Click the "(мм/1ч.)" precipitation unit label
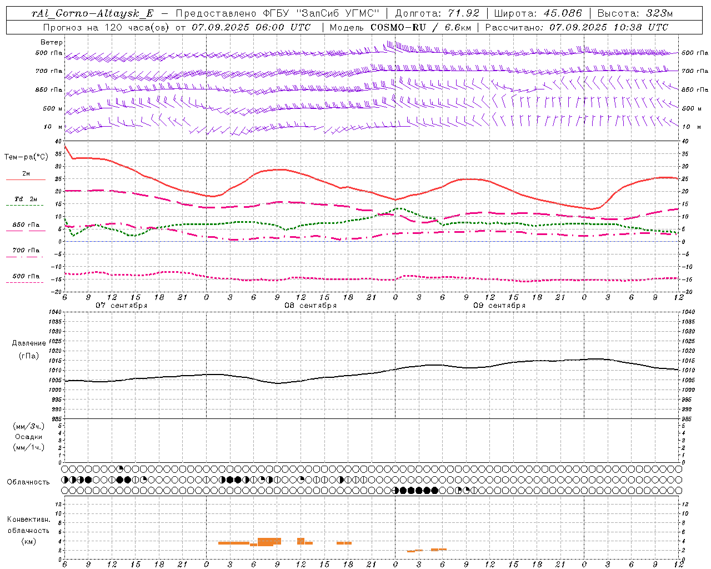 tap(28, 447)
